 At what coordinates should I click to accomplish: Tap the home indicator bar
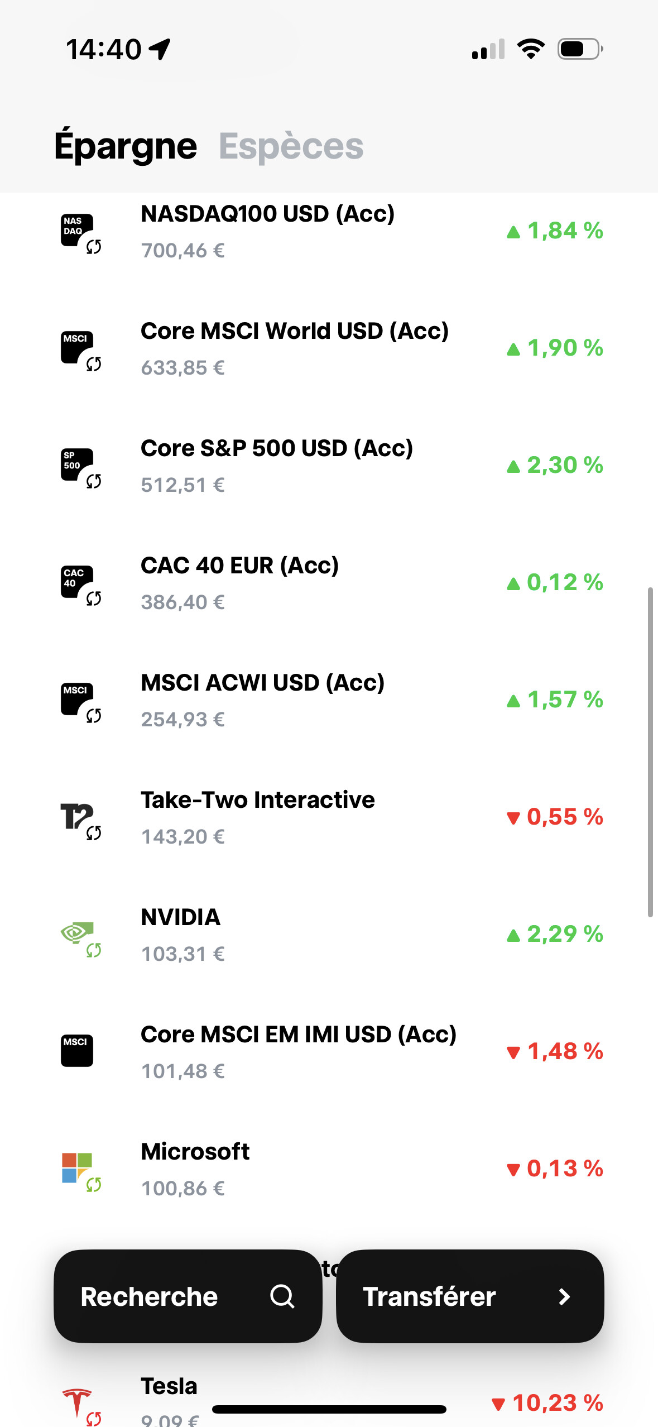tap(329, 1410)
